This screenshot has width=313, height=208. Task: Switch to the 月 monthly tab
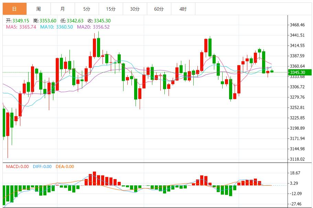click(63, 9)
